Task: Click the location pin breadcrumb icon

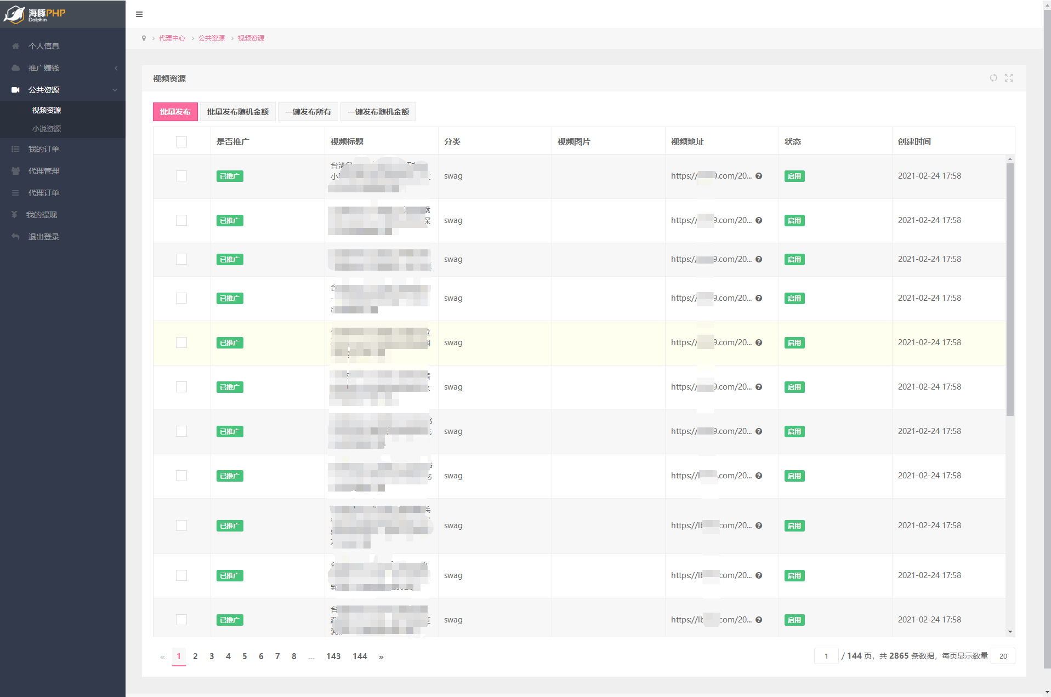Action: coord(144,38)
